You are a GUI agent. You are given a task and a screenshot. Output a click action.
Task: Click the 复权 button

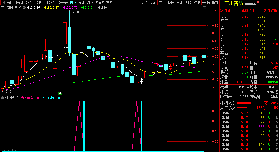point(145,3)
